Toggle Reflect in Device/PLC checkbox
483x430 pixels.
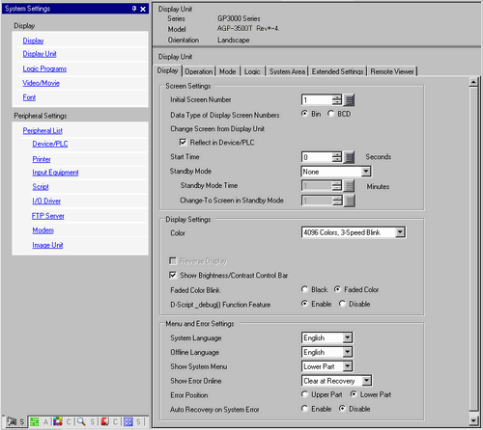[183, 142]
